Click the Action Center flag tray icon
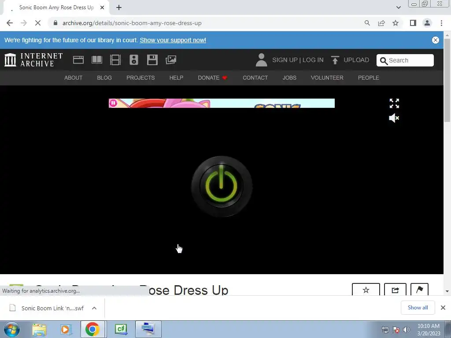 (x=396, y=330)
